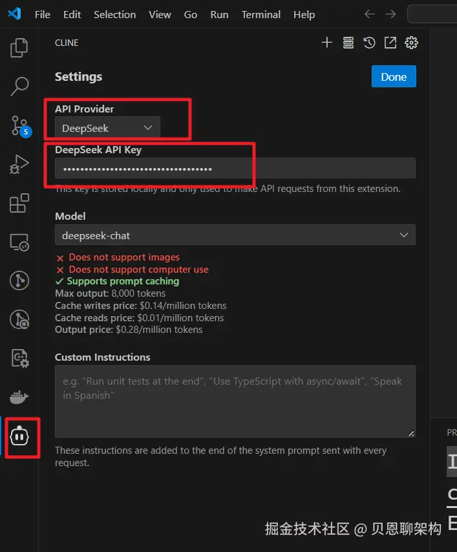The height and width of the screenshot is (552, 457).
Task: Open the Extensions view
Action: point(19,203)
